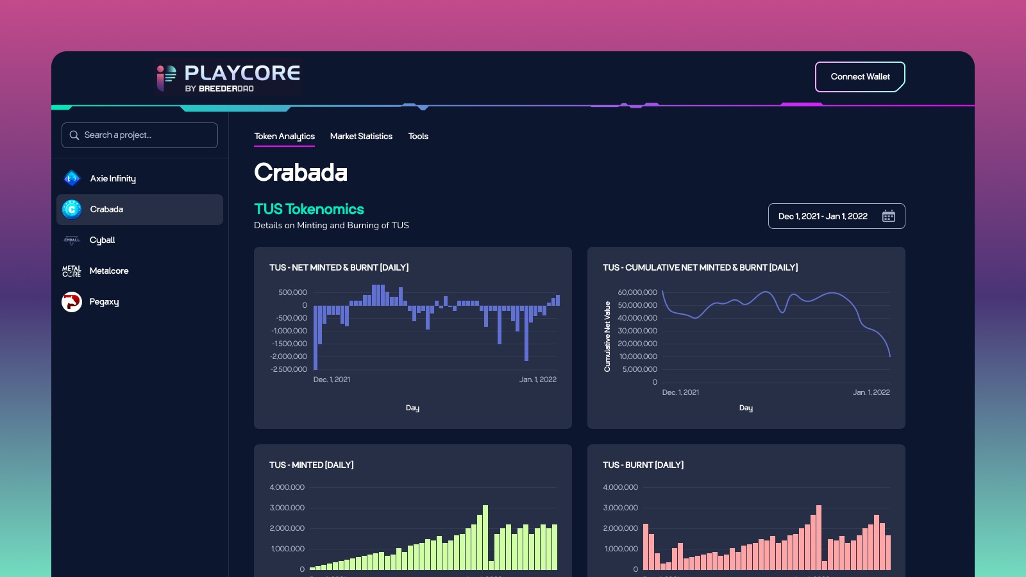Click 'Cumulative Net Value' axis label
The width and height of the screenshot is (1026, 577).
pyautogui.click(x=607, y=337)
